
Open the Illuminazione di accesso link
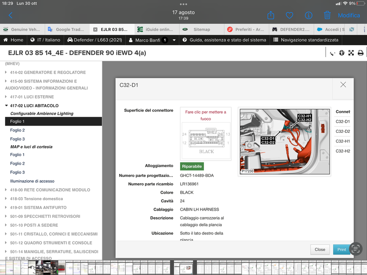point(32,181)
